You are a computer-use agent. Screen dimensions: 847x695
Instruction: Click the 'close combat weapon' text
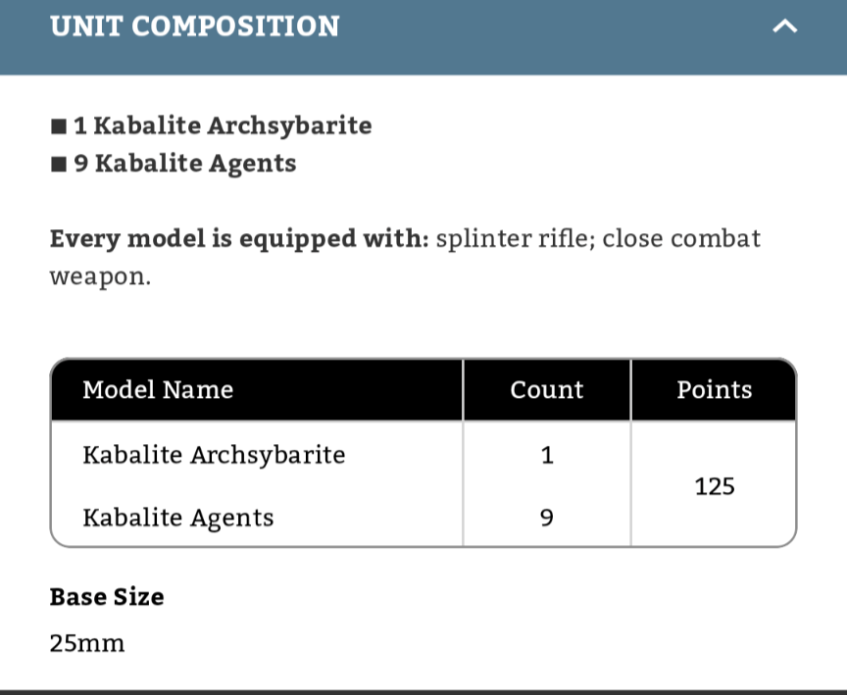coord(680,239)
